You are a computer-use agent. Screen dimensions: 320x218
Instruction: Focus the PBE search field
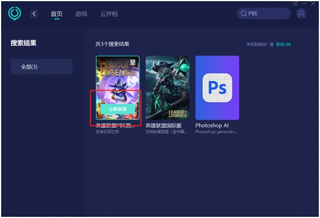(264, 13)
